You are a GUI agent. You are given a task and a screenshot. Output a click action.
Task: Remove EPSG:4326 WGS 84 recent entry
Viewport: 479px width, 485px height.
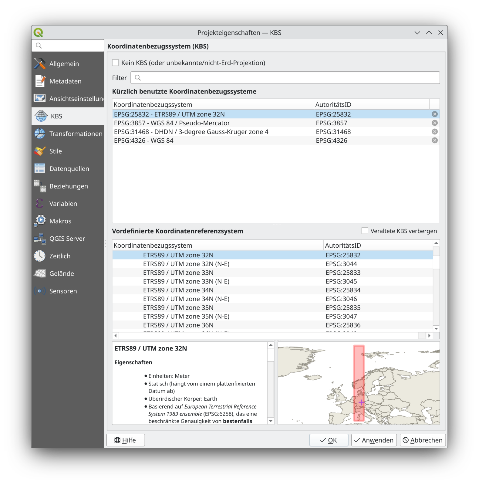click(434, 141)
